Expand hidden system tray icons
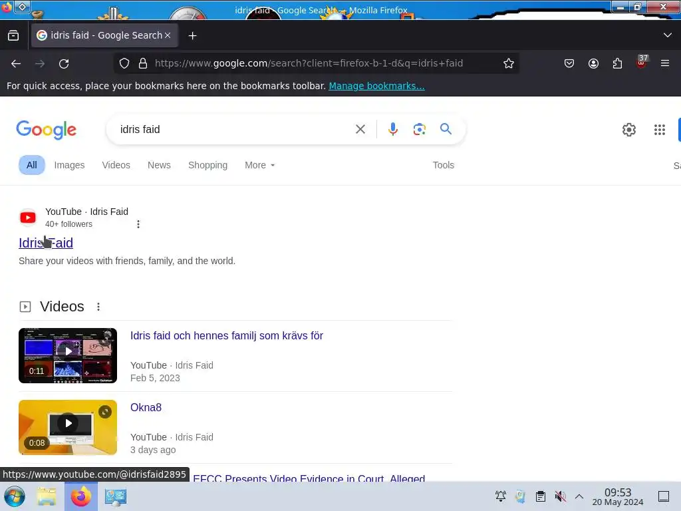 click(x=579, y=496)
